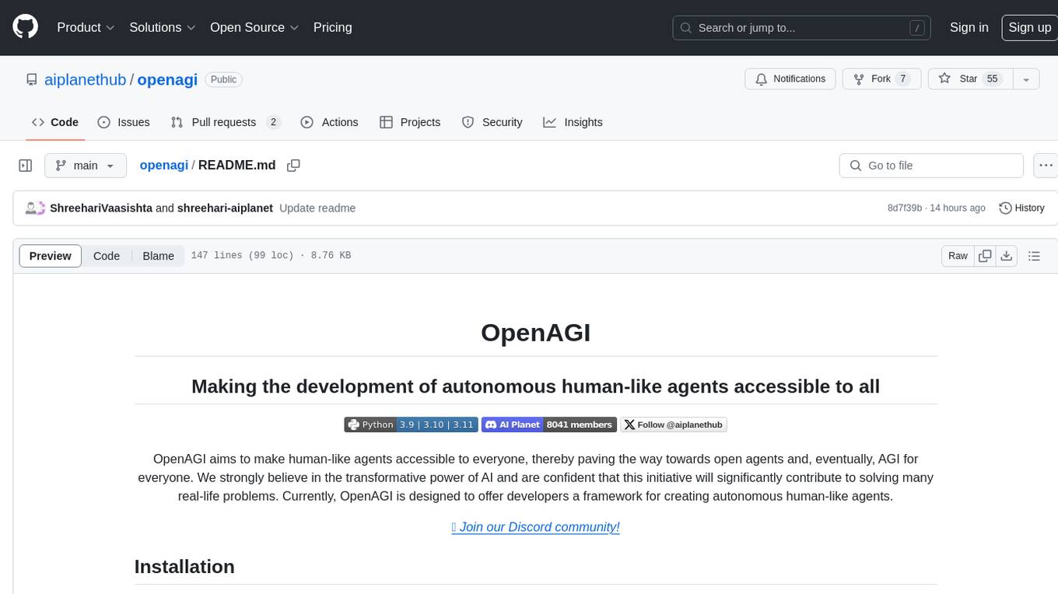Expand the Open Source menu
Screen dimensions: 1058x594
tap(254, 27)
